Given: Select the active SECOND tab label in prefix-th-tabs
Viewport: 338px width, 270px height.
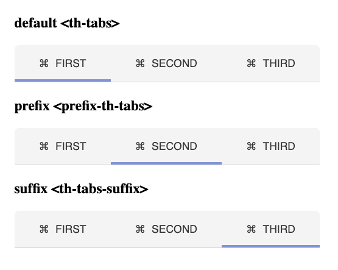Looking at the screenshot, I should (x=174, y=146).
